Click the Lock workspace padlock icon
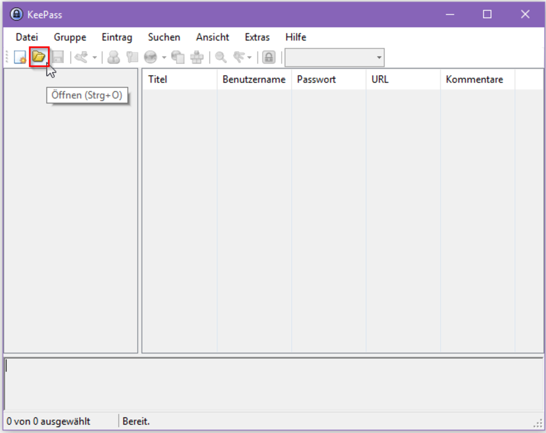The image size is (546, 433). [269, 57]
